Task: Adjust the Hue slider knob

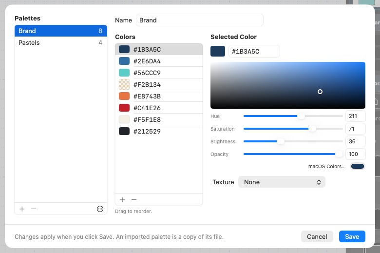Action: pos(301,116)
